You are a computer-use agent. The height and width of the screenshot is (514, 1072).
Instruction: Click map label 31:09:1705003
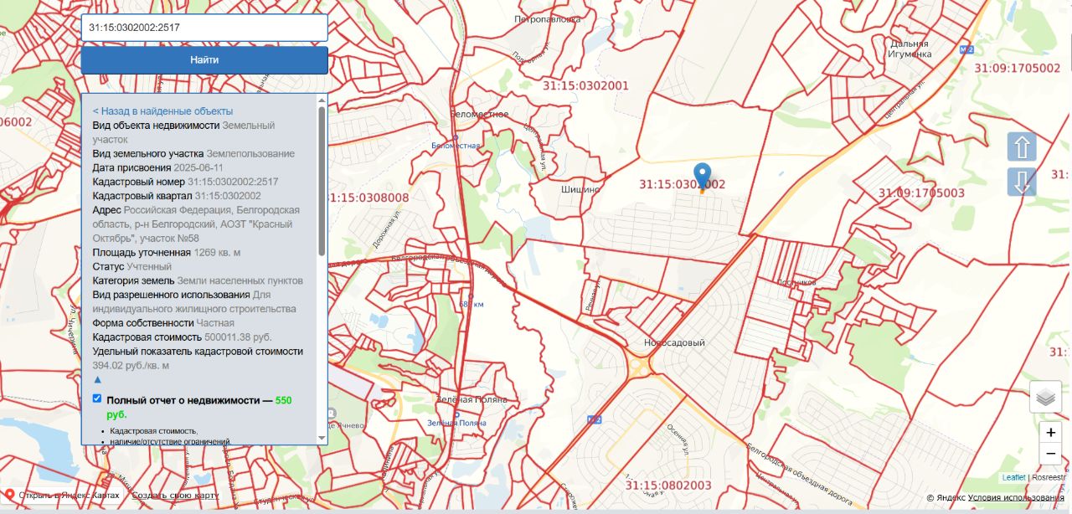(922, 193)
